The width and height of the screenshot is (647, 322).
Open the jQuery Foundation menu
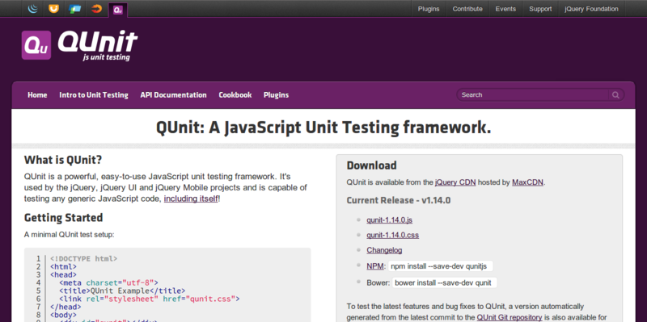click(x=591, y=9)
